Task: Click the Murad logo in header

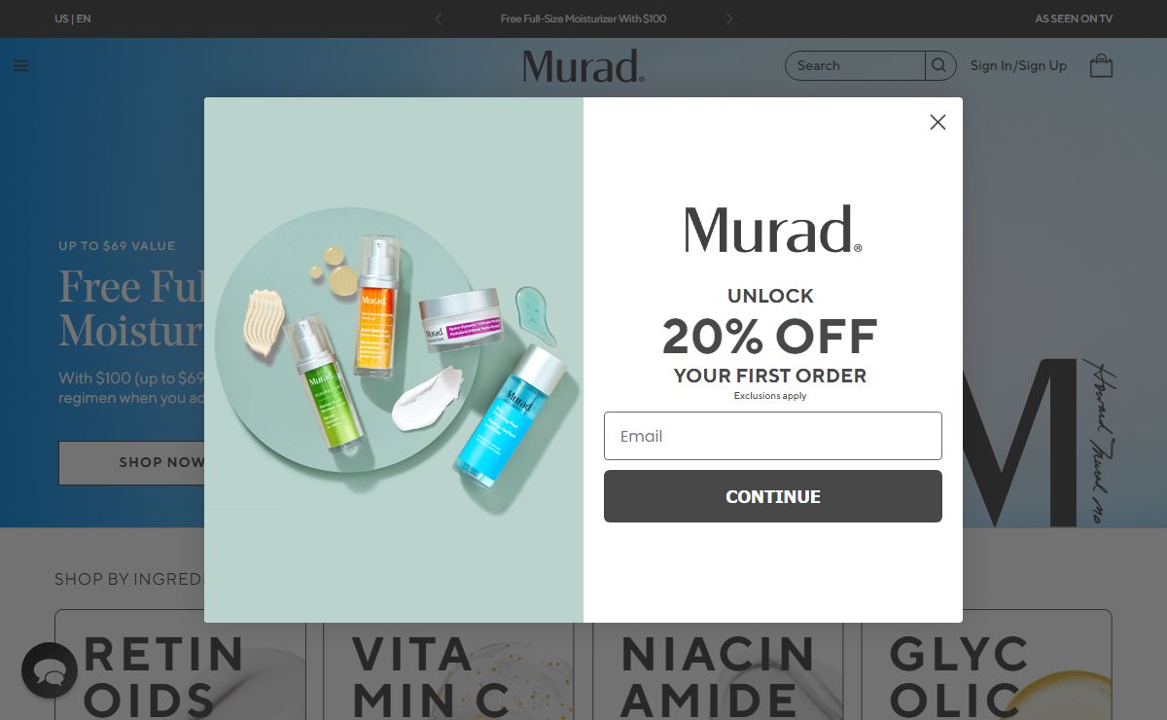Action: pos(583,66)
